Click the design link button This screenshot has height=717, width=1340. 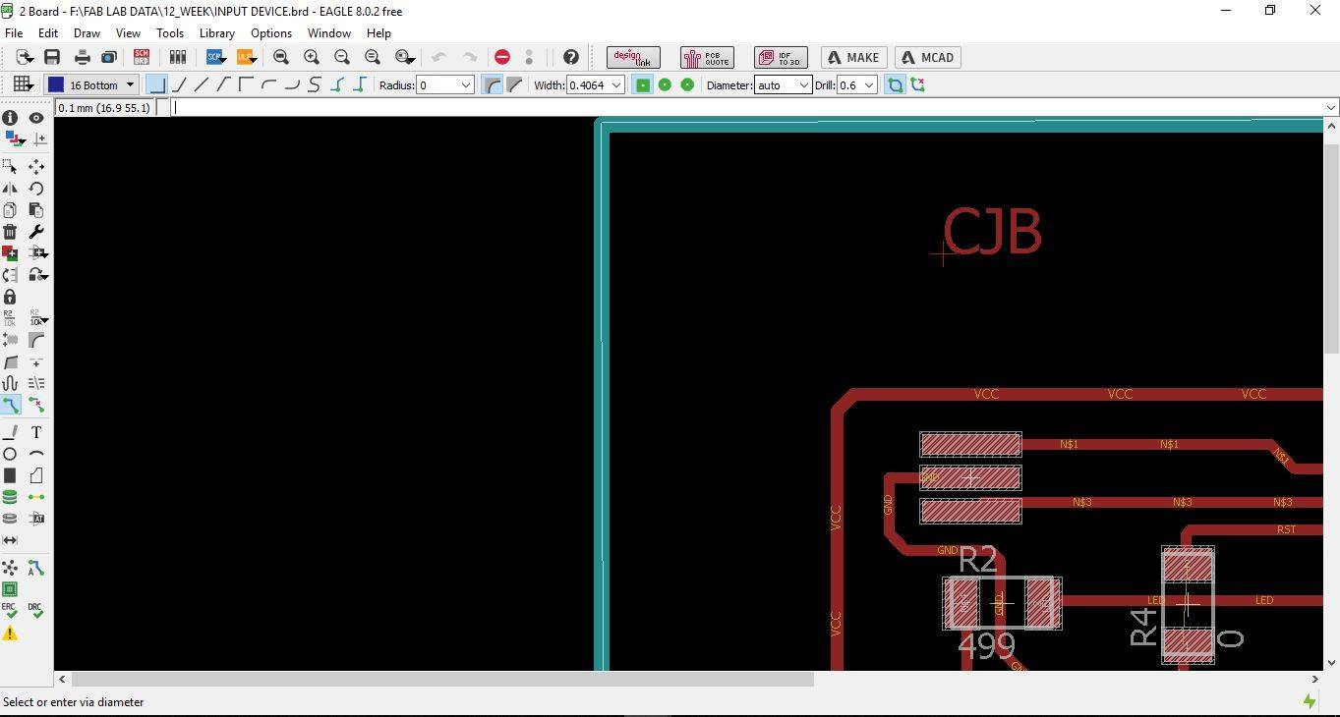(633, 57)
